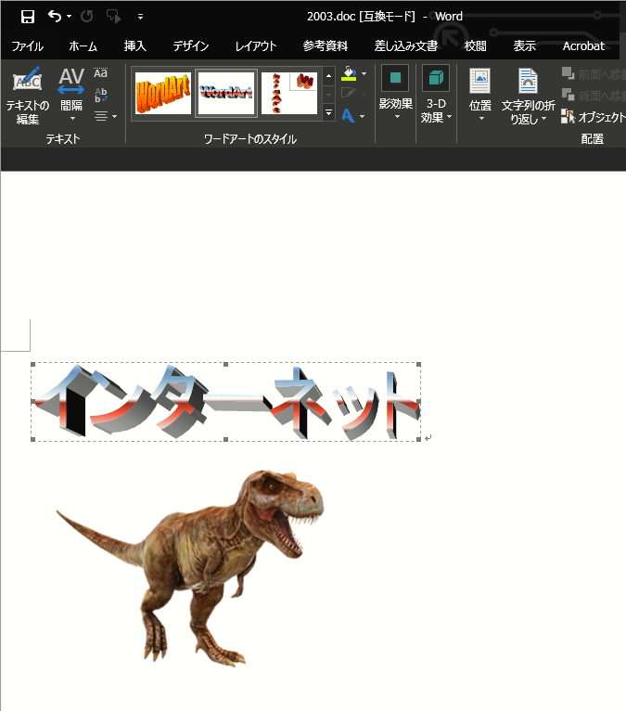Undo the last action
This screenshot has height=711, width=626.
coord(55,17)
